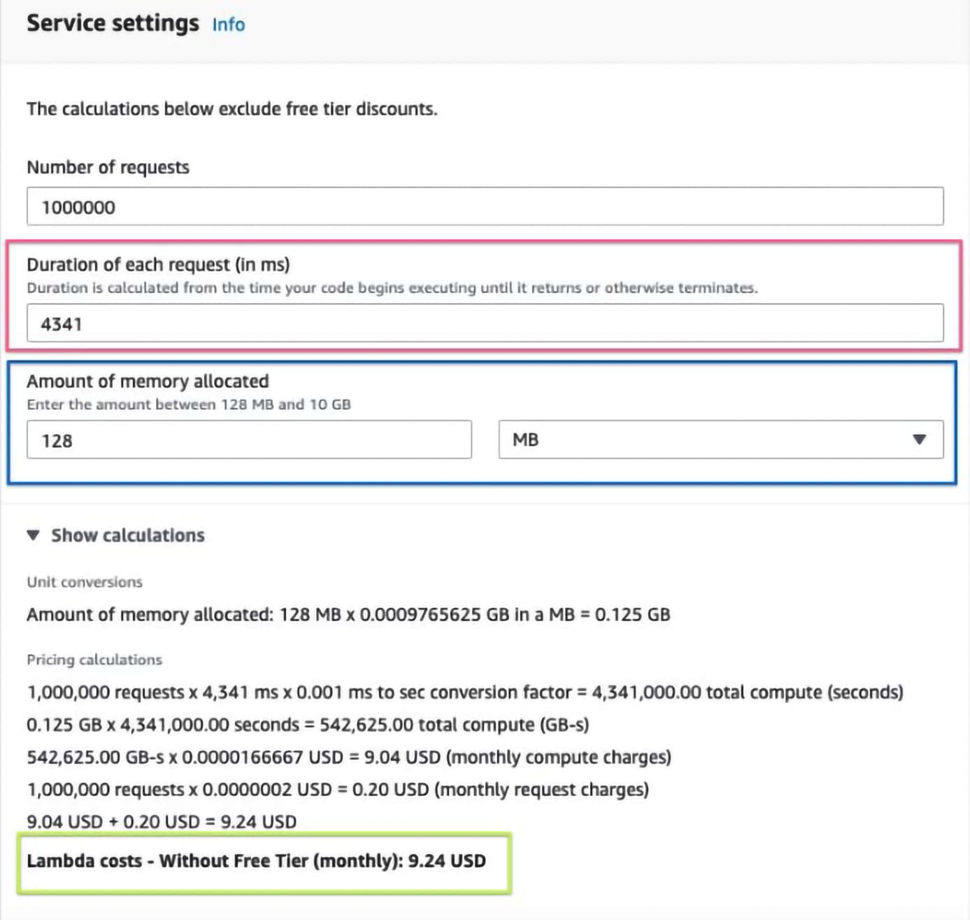
Task: Click the memory unit dropdown arrow icon
Action: pyautogui.click(x=919, y=439)
